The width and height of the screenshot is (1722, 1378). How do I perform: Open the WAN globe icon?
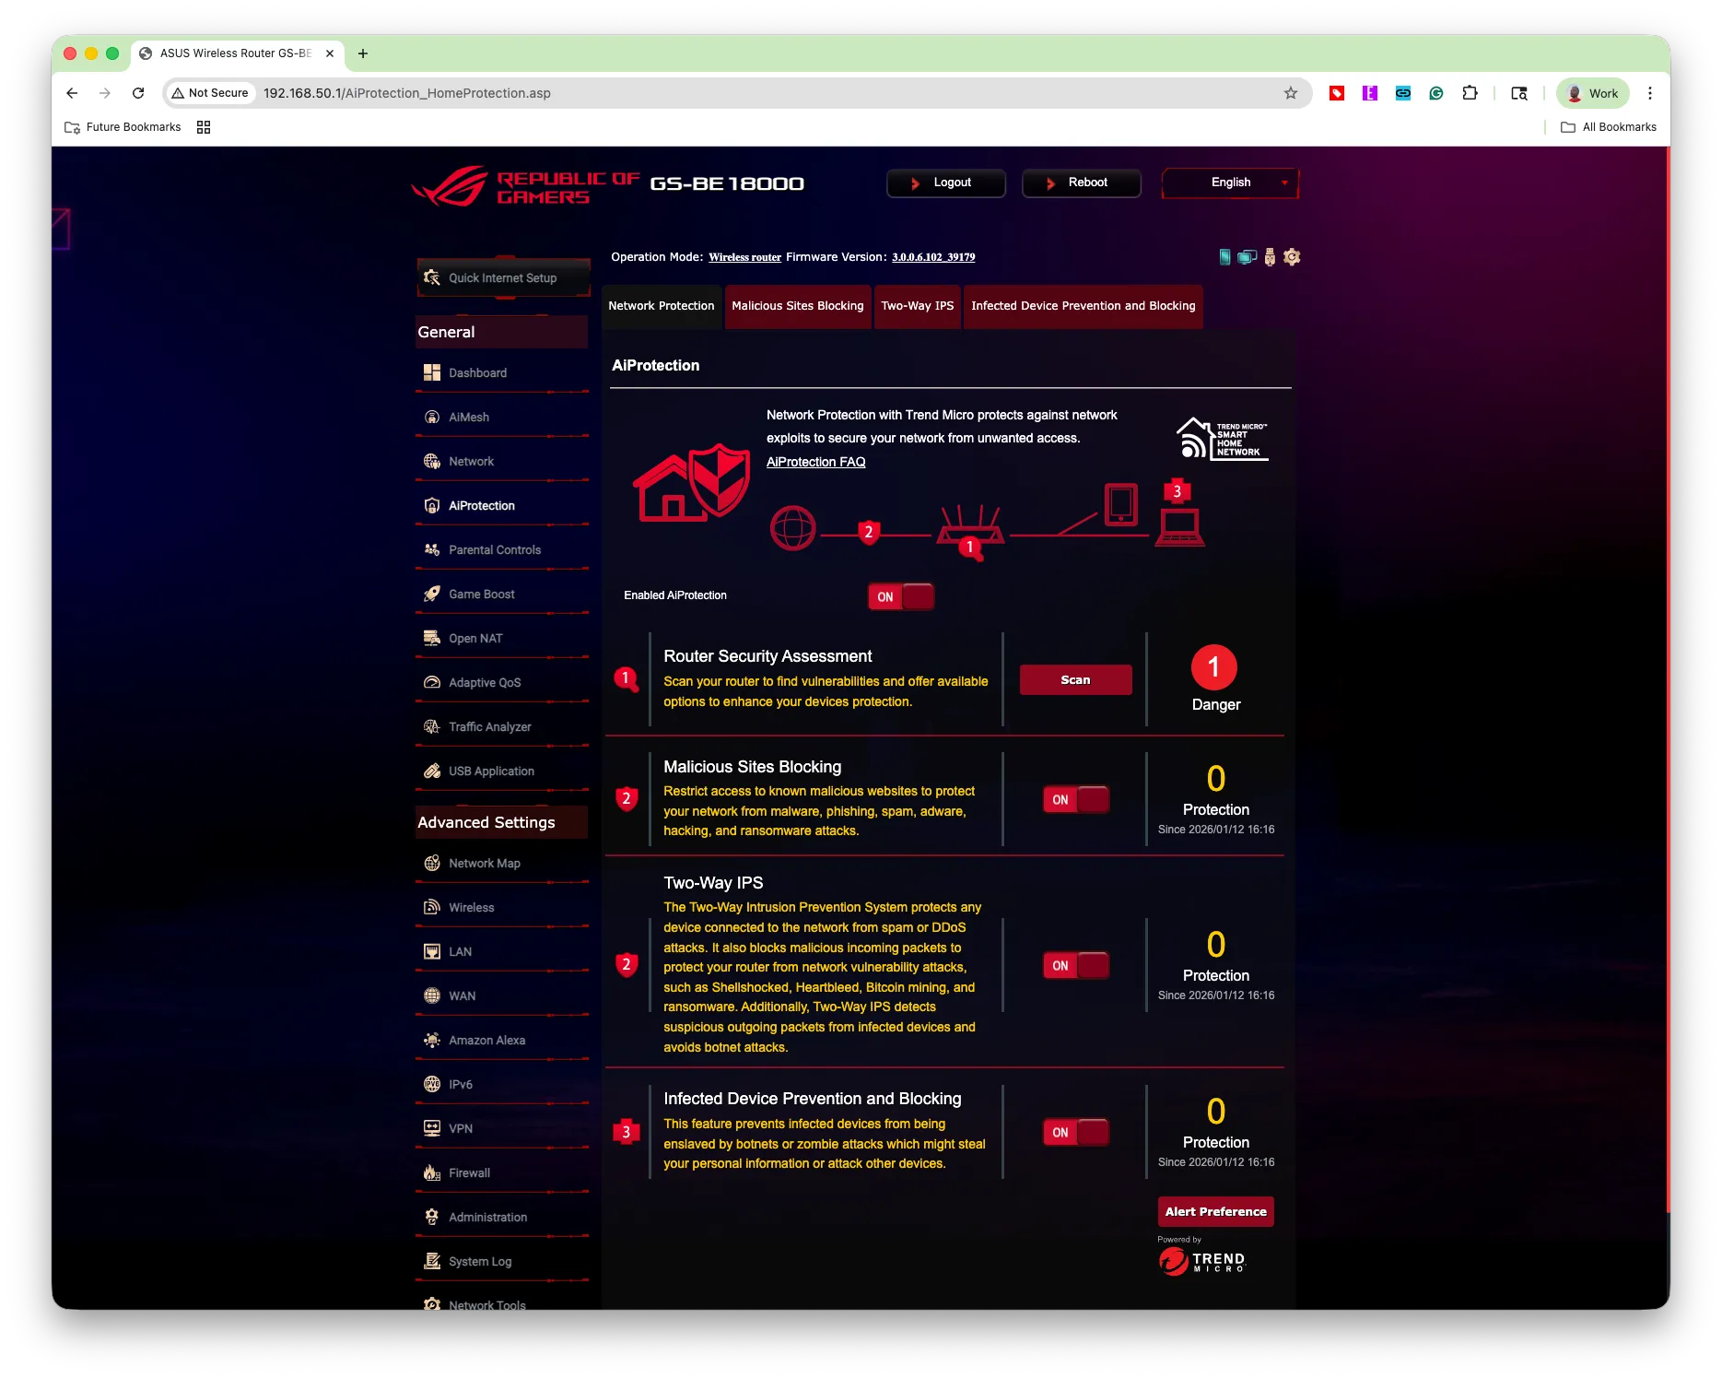coord(431,995)
